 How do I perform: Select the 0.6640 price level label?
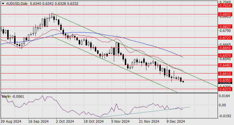click(x=225, y=48)
